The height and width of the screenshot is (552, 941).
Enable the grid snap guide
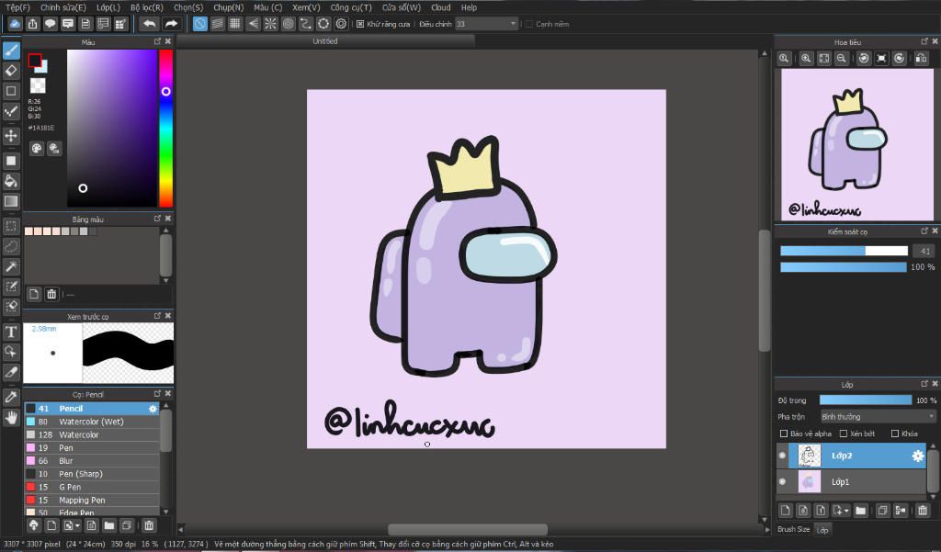tap(235, 24)
